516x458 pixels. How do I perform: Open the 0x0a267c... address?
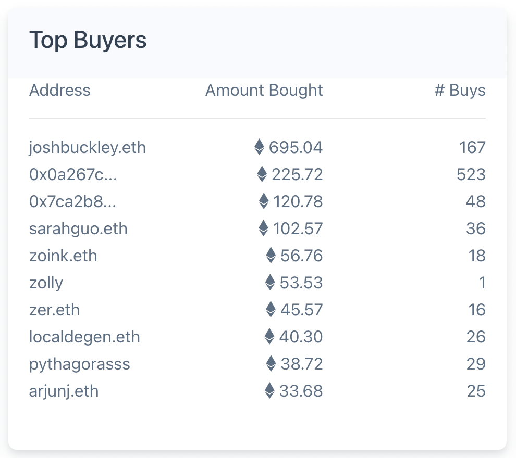point(73,174)
